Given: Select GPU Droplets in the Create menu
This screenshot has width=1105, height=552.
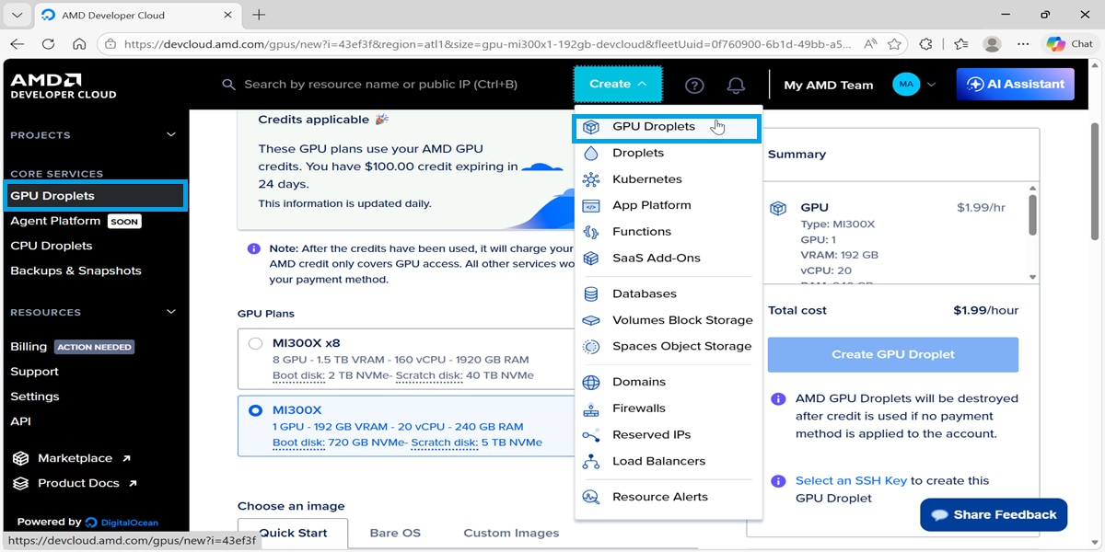Looking at the screenshot, I should tap(667, 127).
